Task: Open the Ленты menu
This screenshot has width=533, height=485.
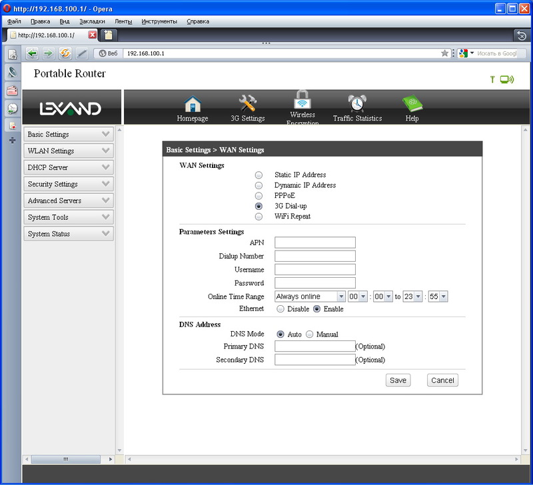Action: point(123,21)
